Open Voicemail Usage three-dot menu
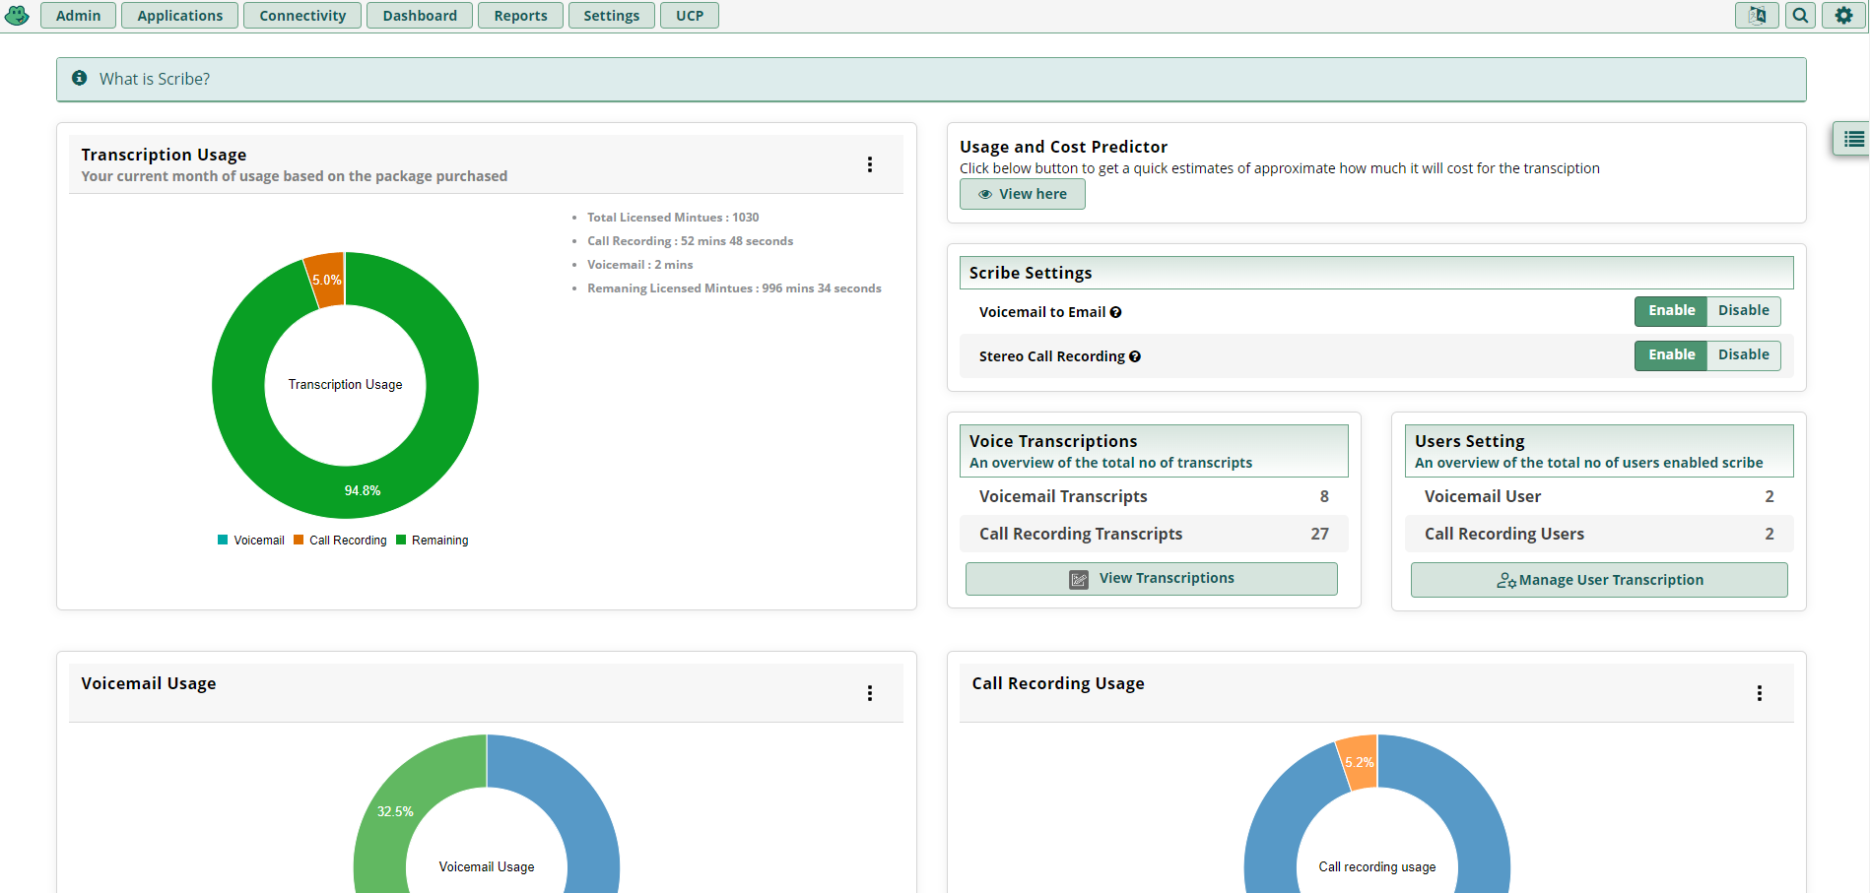The height and width of the screenshot is (893, 1870). pyautogui.click(x=870, y=693)
